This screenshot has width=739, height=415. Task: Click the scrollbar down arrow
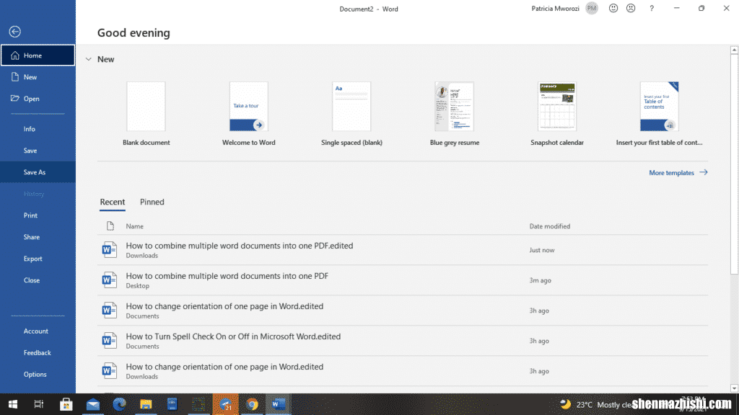734,388
